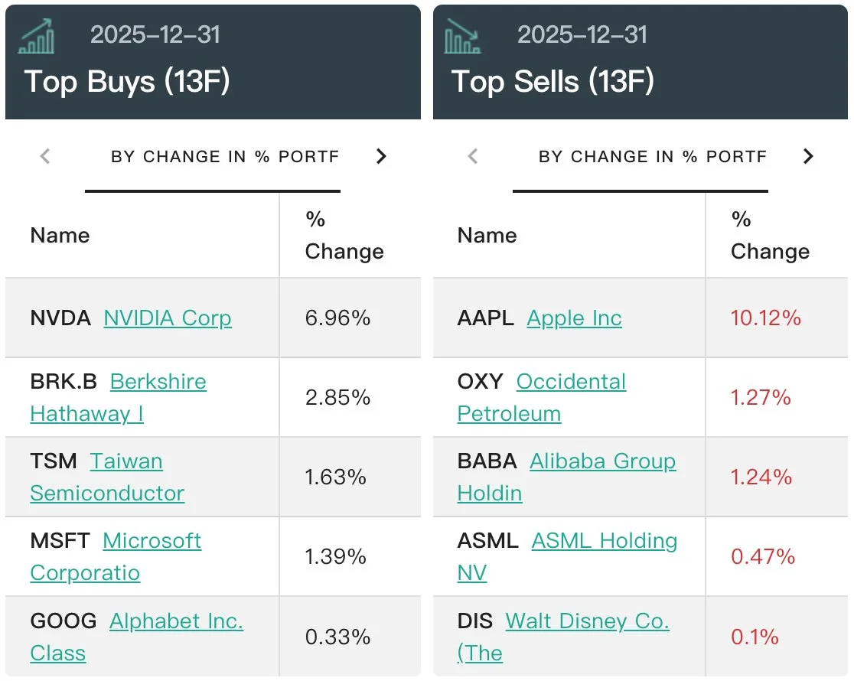
Task: Select Top Sells 'By Change in % Portf' tab
Action: pyautogui.click(x=652, y=157)
